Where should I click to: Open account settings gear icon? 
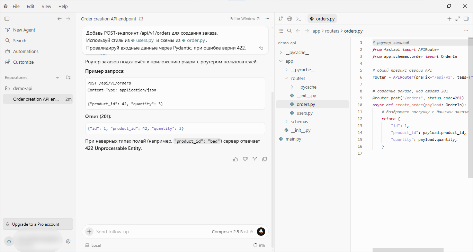68,241
